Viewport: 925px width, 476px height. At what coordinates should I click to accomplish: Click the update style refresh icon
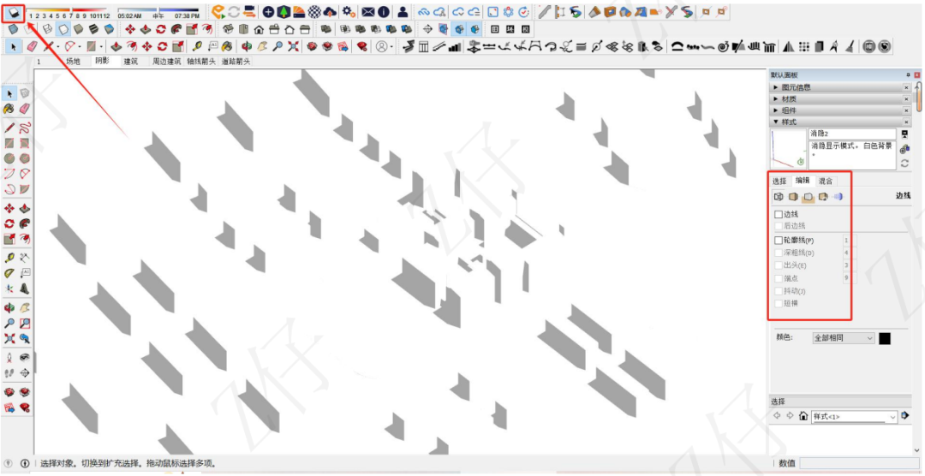coord(904,164)
